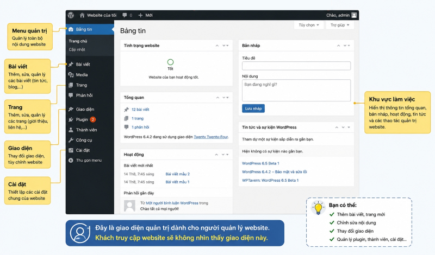Screen dimensions: 435x255
Task: Click the Media library icon in sidebar
Action: pyautogui.click(x=71, y=75)
